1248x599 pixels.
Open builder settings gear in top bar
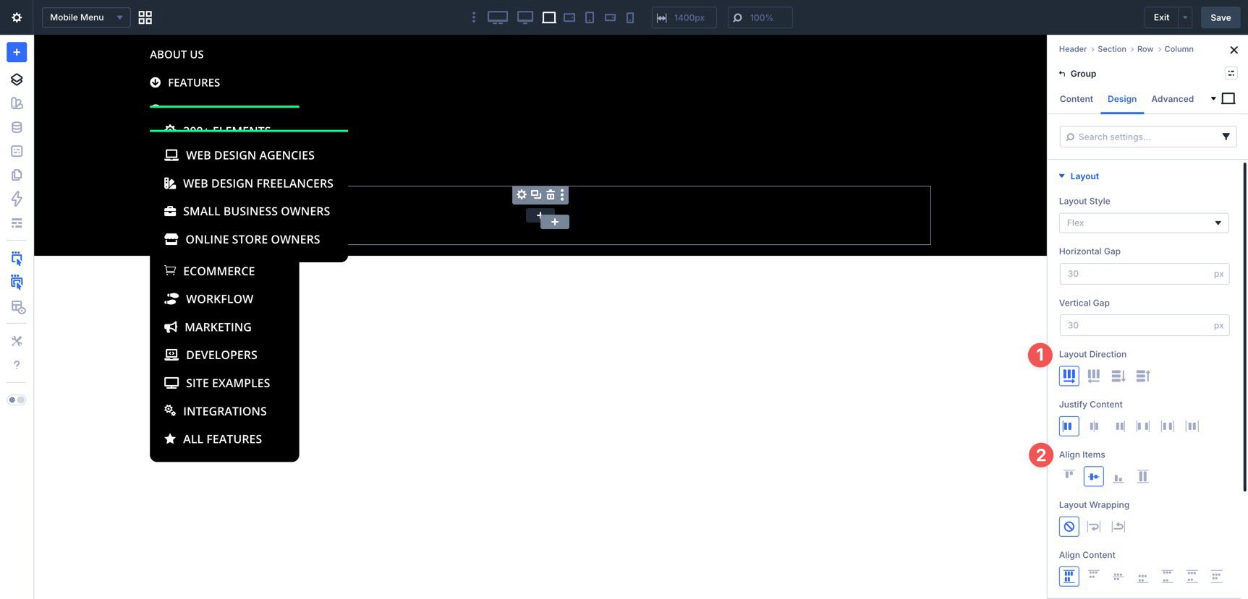[17, 17]
